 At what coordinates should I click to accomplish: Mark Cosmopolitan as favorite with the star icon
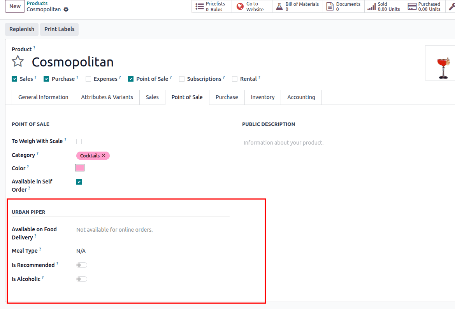[x=18, y=61]
